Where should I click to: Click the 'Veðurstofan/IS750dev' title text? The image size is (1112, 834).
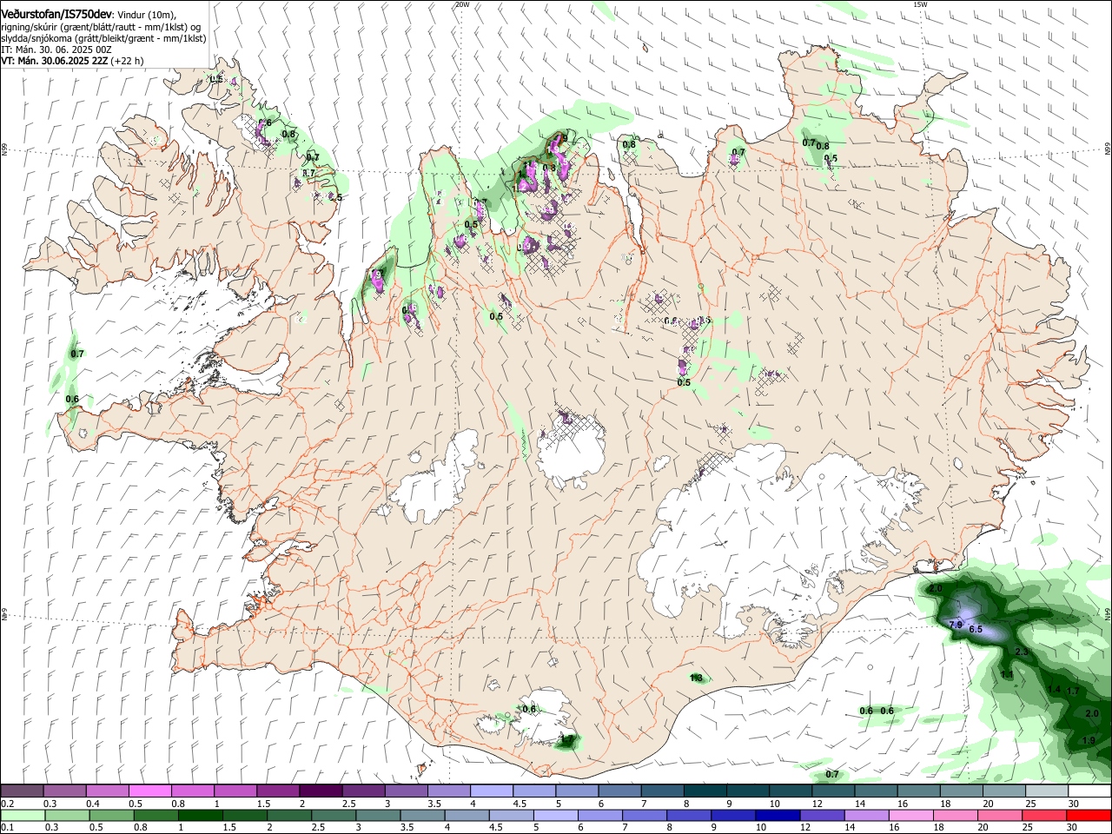(x=56, y=14)
